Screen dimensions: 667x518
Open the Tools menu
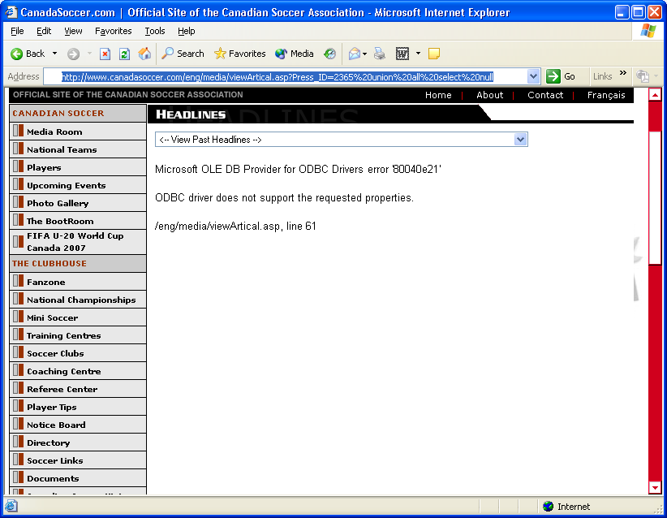(x=155, y=31)
